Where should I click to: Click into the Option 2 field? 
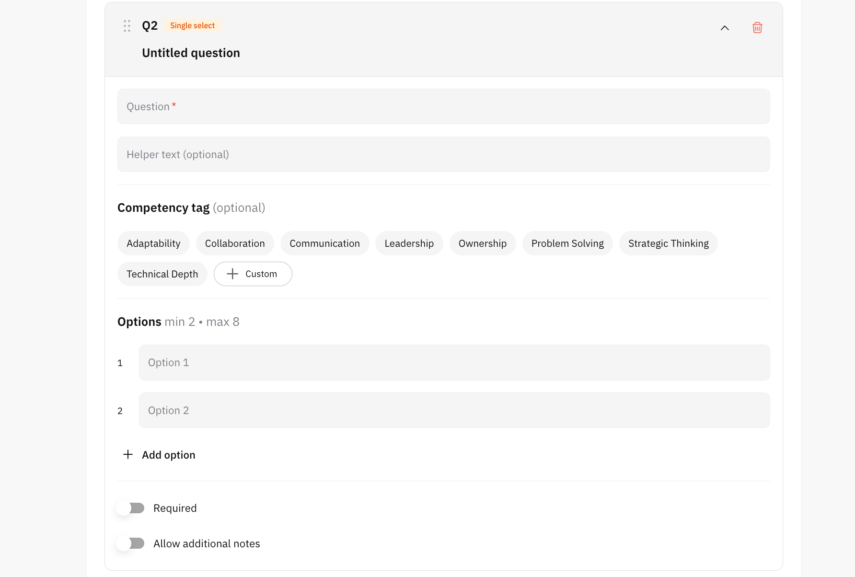click(454, 410)
